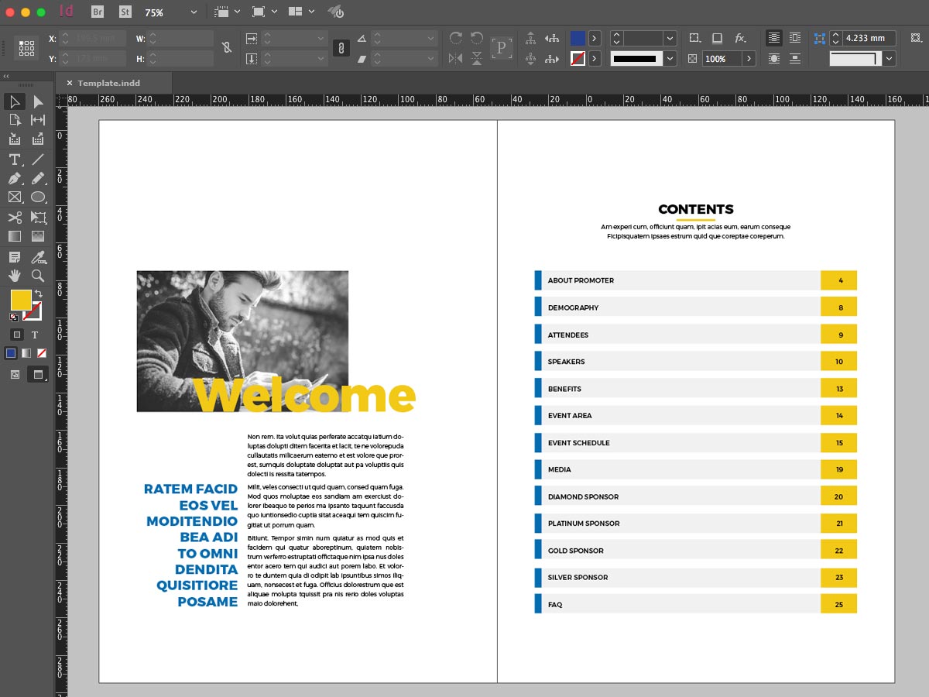Select the reference point locator grid
The height and width of the screenshot is (697, 929).
click(26, 48)
